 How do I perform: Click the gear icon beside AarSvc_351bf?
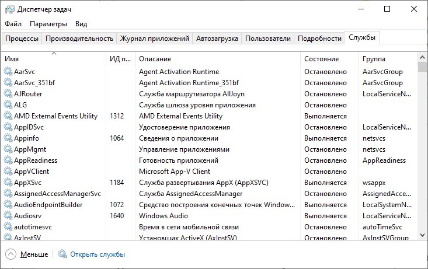[8, 83]
